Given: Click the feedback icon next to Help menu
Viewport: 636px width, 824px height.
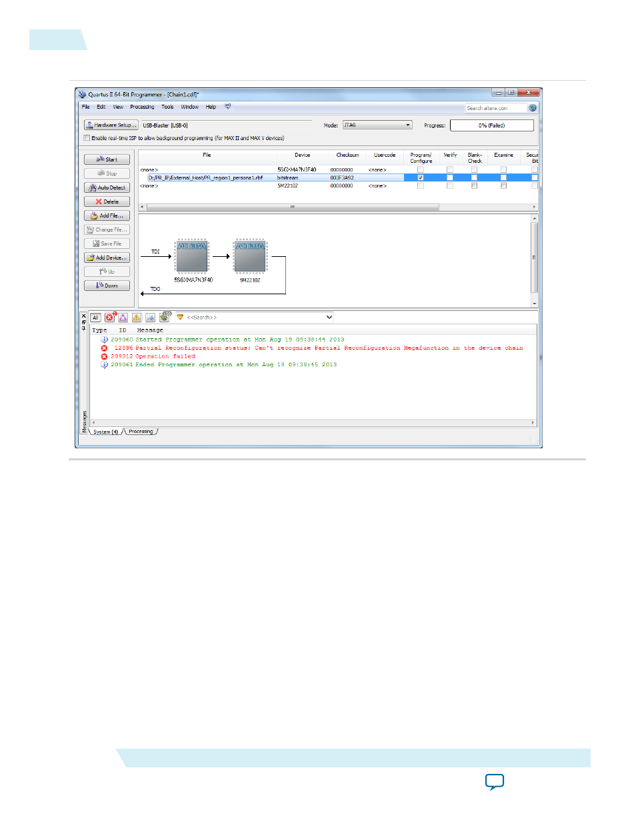Looking at the screenshot, I should [227, 107].
